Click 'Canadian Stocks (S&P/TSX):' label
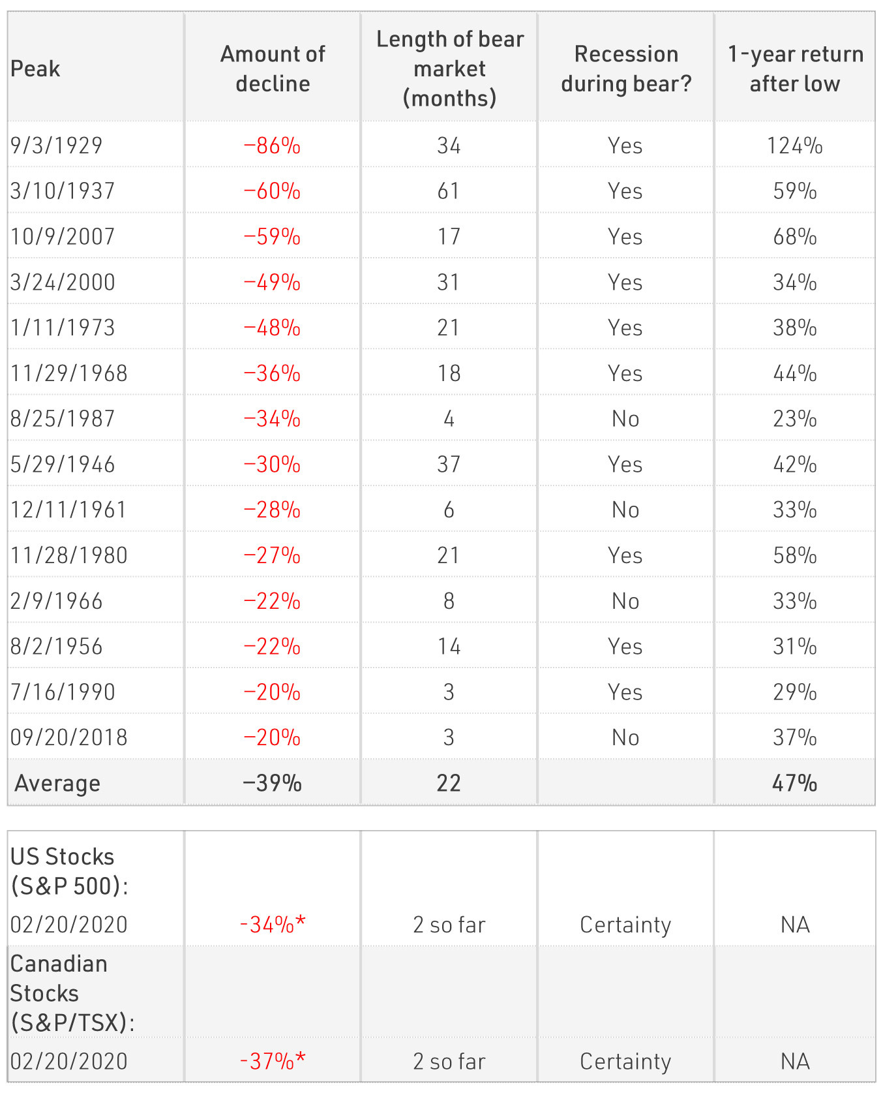 click(x=72, y=993)
